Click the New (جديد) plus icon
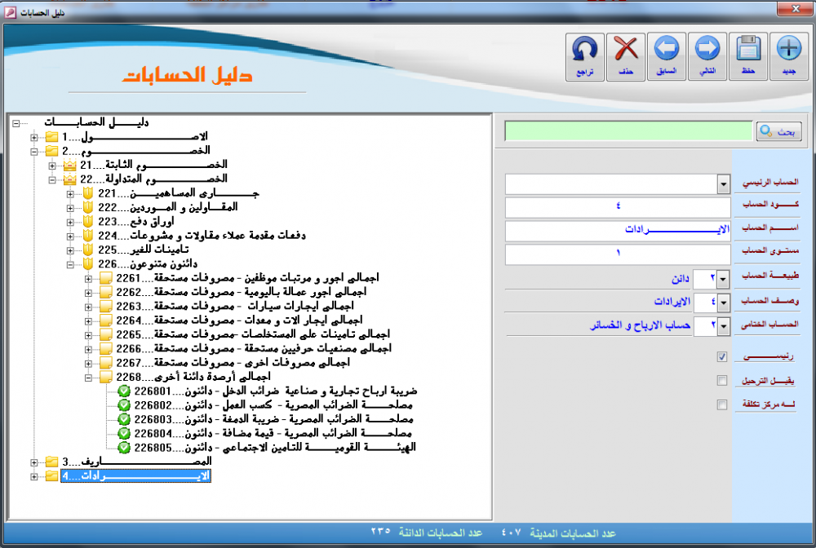The width and height of the screenshot is (816, 548). (789, 56)
